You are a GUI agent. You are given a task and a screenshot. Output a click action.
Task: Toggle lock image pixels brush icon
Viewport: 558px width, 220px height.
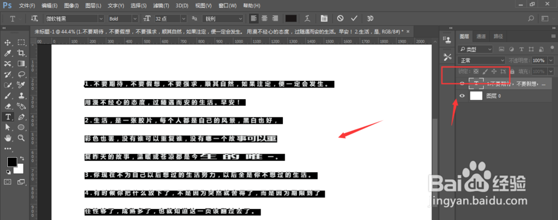point(485,71)
